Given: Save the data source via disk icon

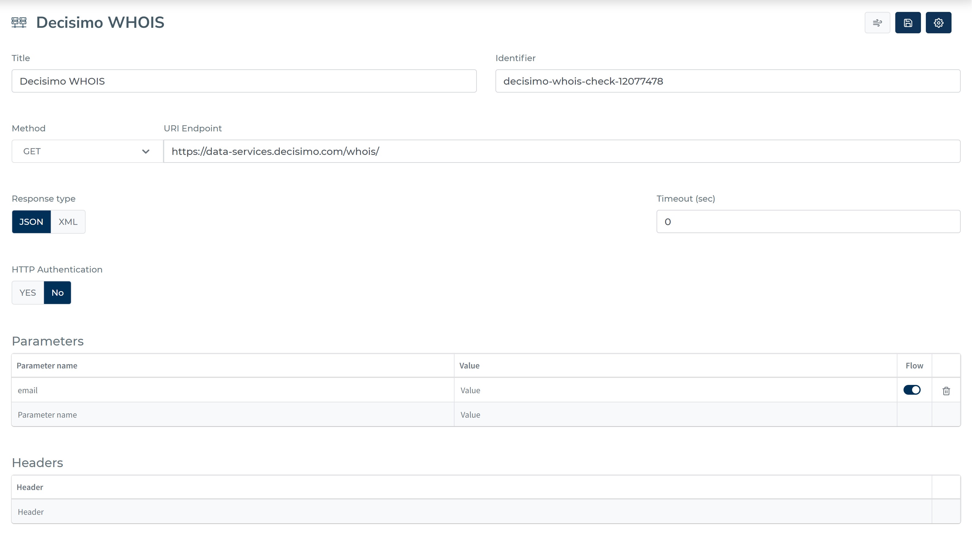Looking at the screenshot, I should 908,23.
